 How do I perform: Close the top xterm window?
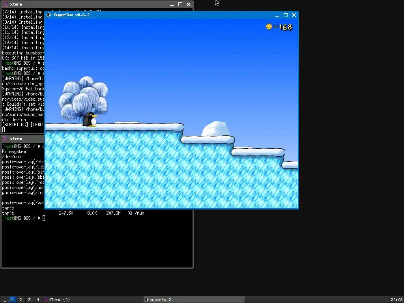click(189, 4)
